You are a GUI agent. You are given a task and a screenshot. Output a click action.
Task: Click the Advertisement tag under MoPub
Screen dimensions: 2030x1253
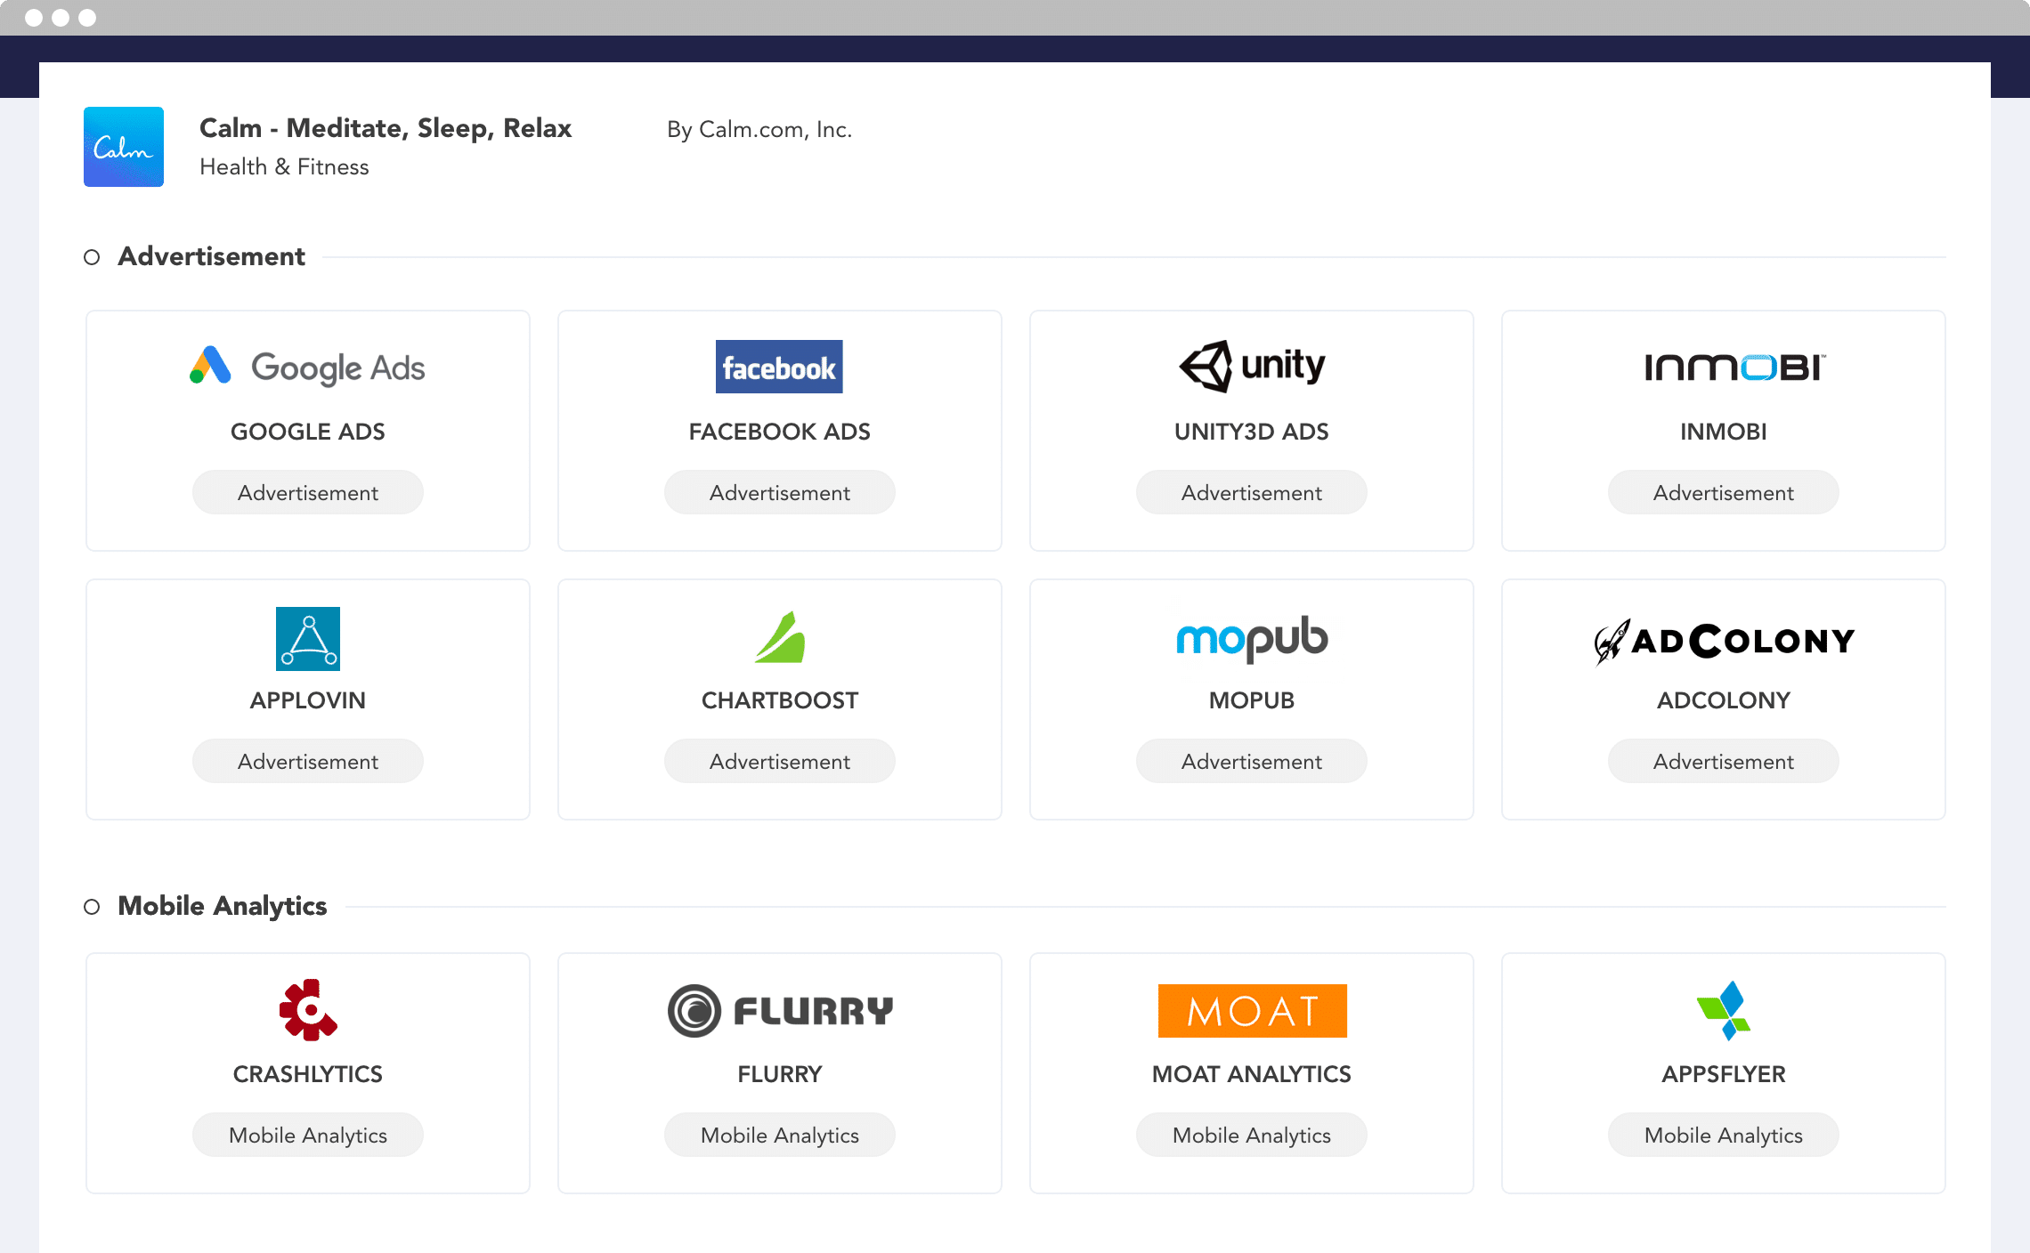click(x=1252, y=761)
